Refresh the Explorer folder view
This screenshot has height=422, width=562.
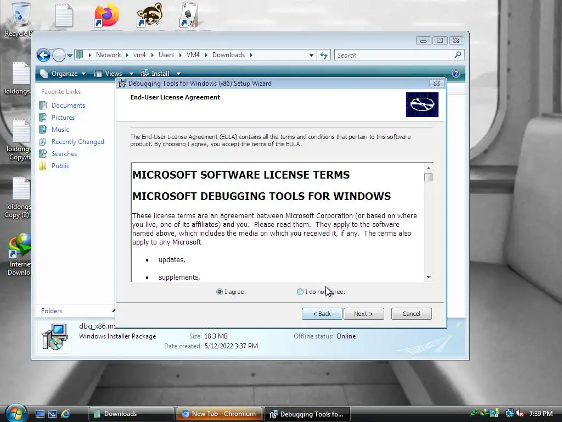pyautogui.click(x=324, y=55)
